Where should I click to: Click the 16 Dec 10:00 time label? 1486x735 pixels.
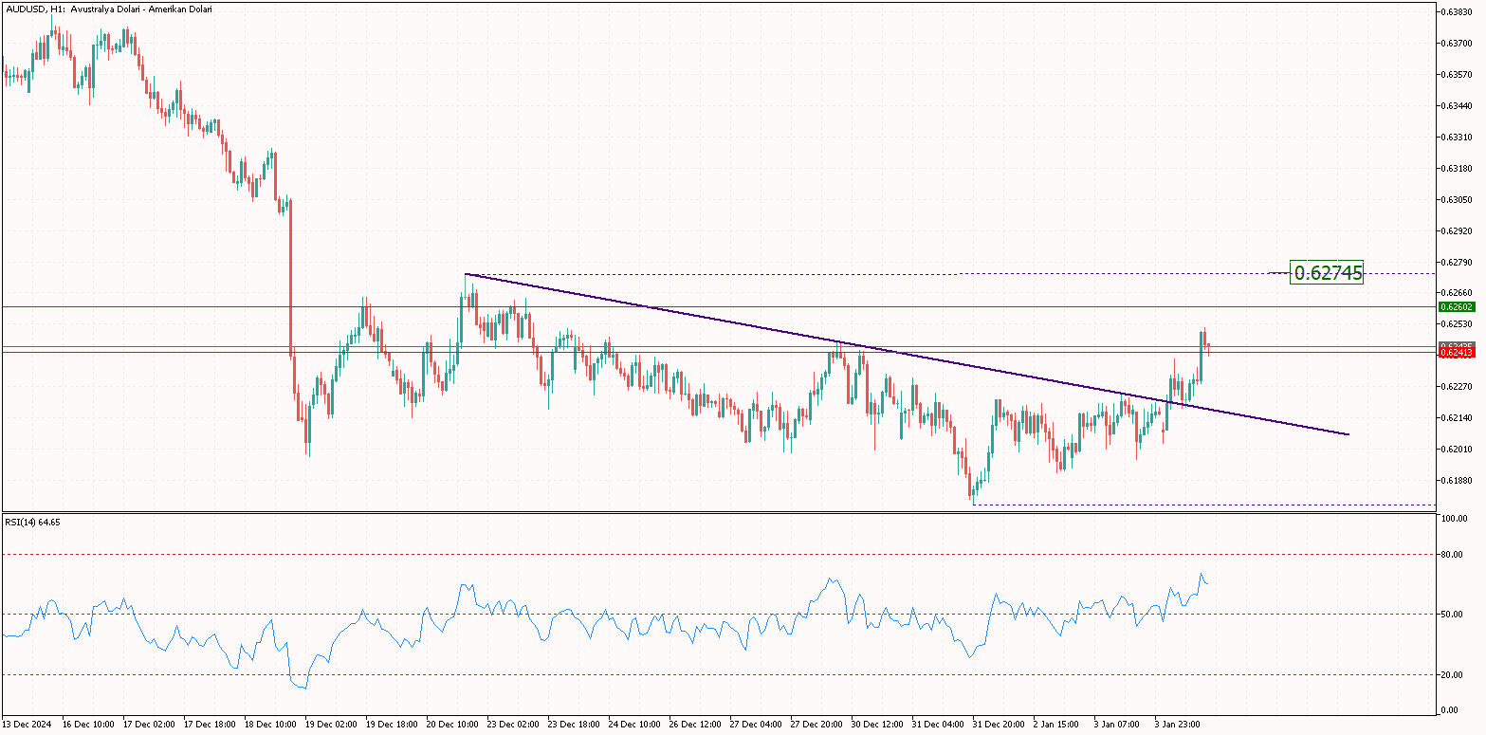[x=89, y=724]
